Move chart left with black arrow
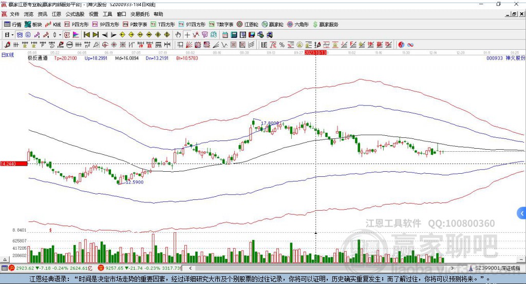The height and width of the screenshot is (284, 526). click(105, 35)
